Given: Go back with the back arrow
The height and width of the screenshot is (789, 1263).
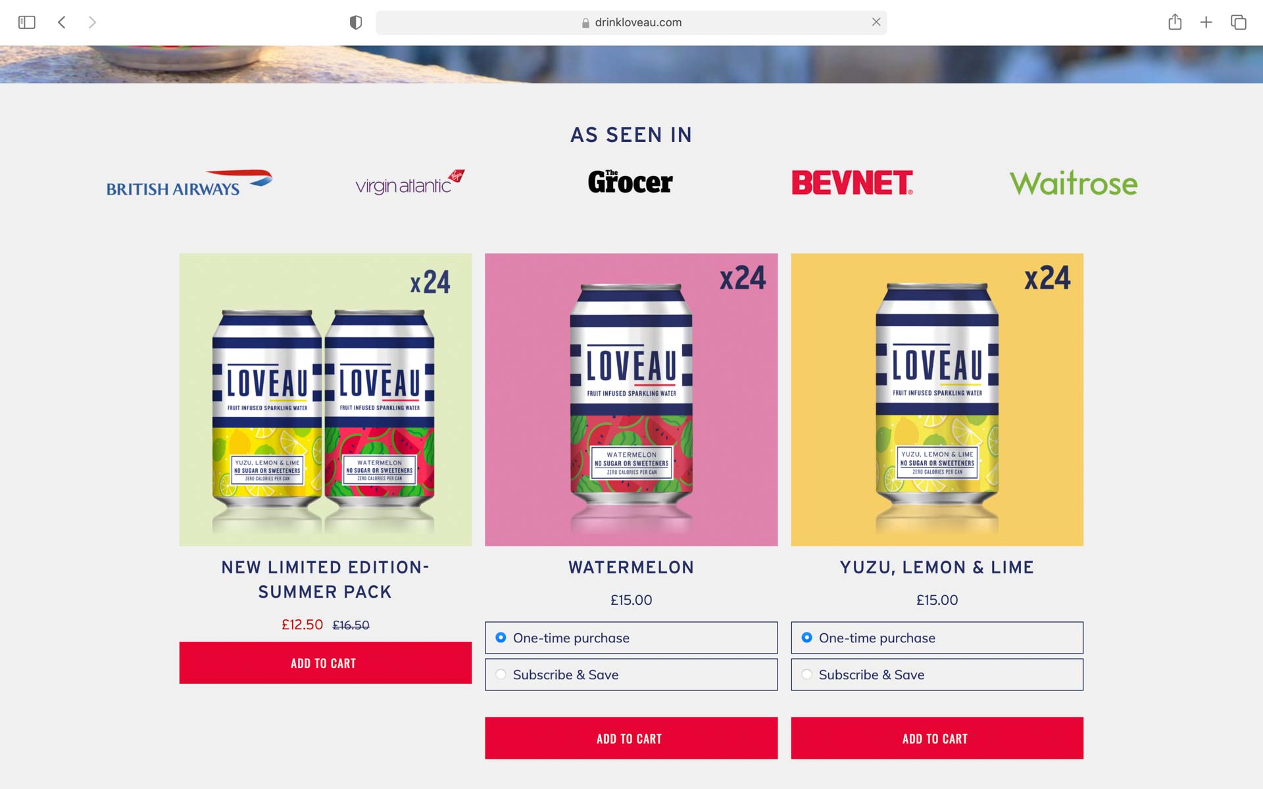Looking at the screenshot, I should 62,22.
